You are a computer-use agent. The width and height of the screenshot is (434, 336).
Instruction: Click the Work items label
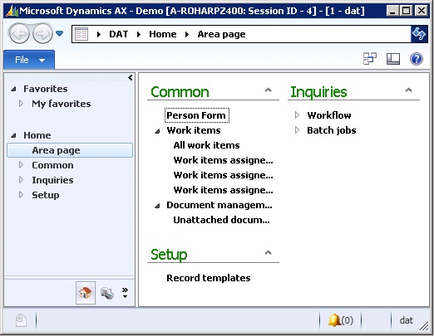coord(194,130)
